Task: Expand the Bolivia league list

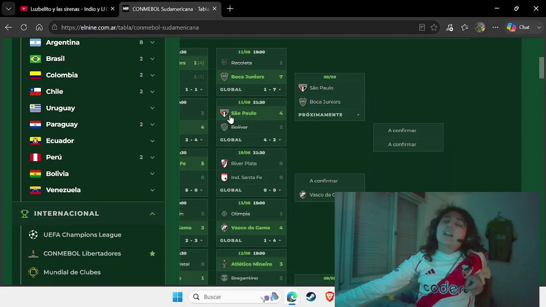Action: tap(152, 174)
